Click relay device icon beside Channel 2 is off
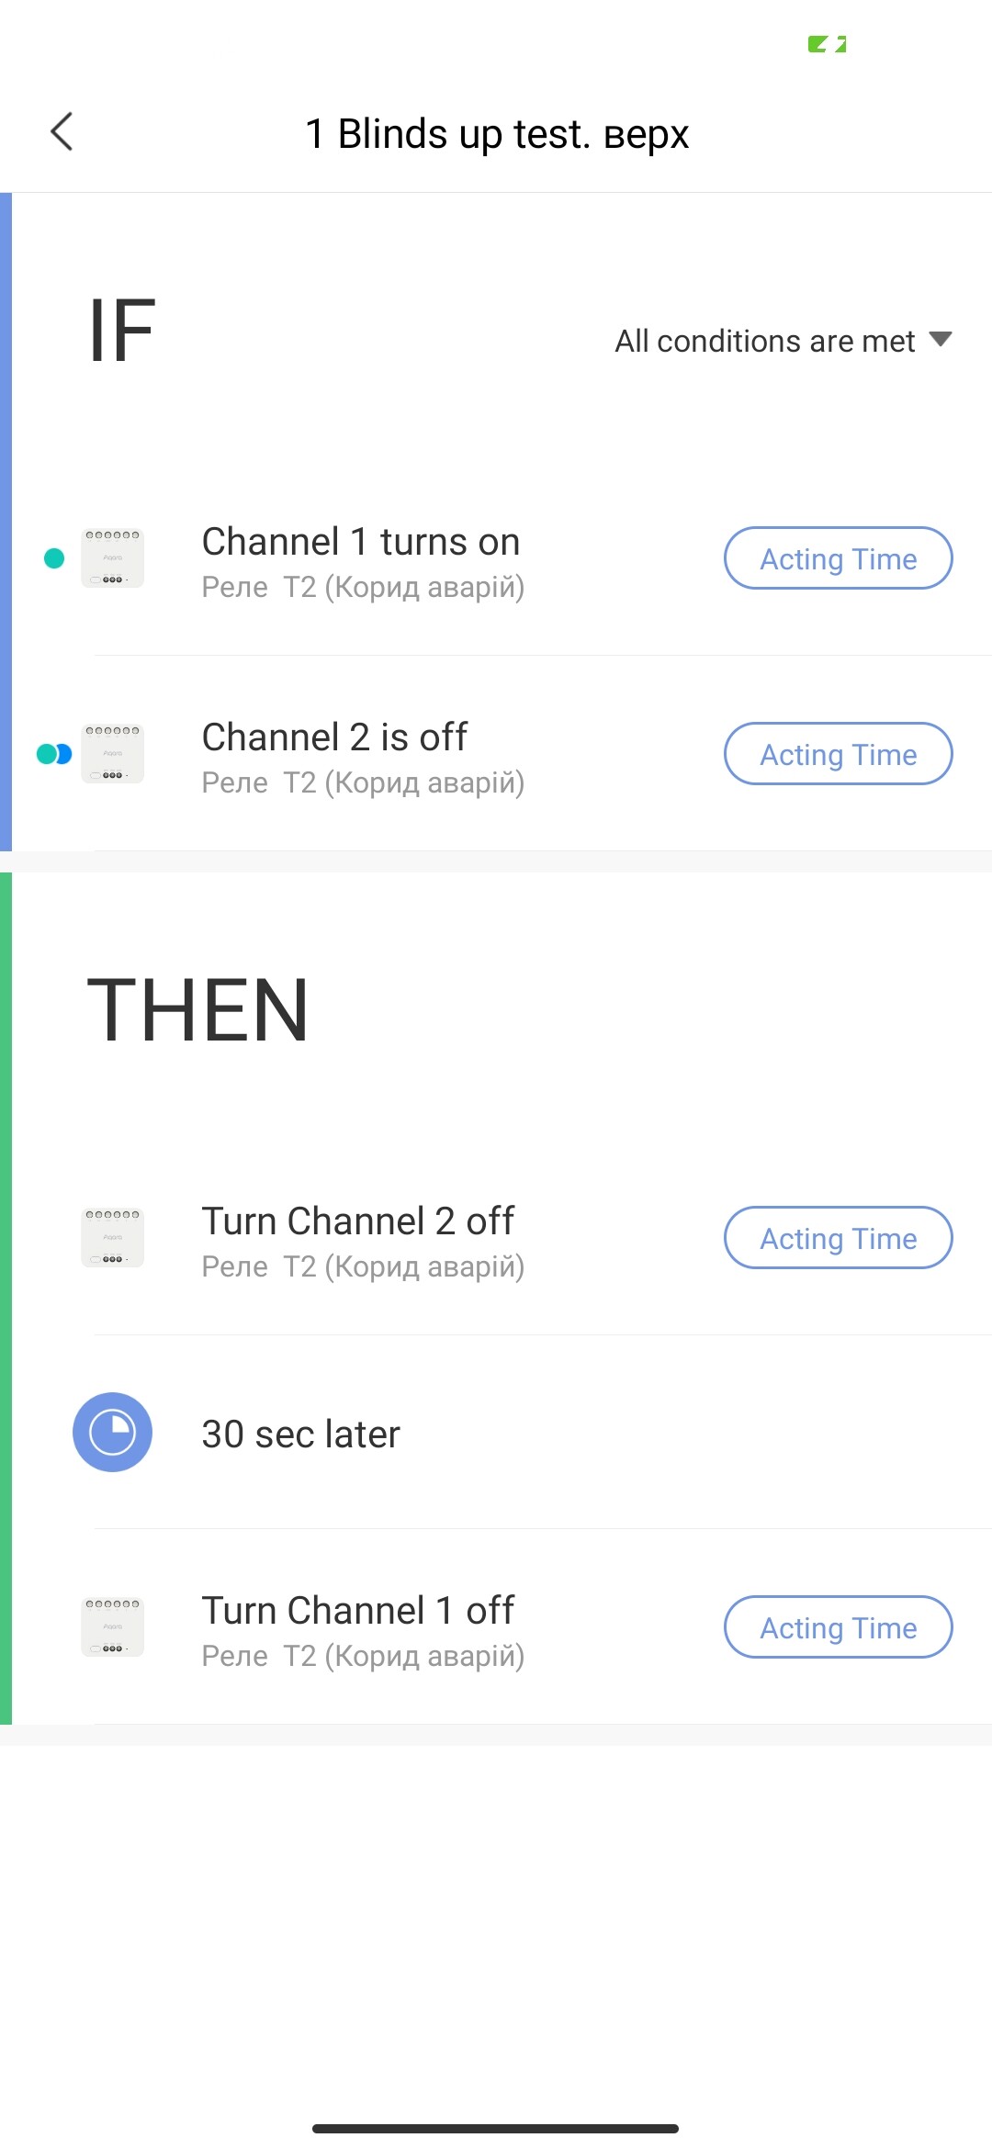 pos(112,753)
